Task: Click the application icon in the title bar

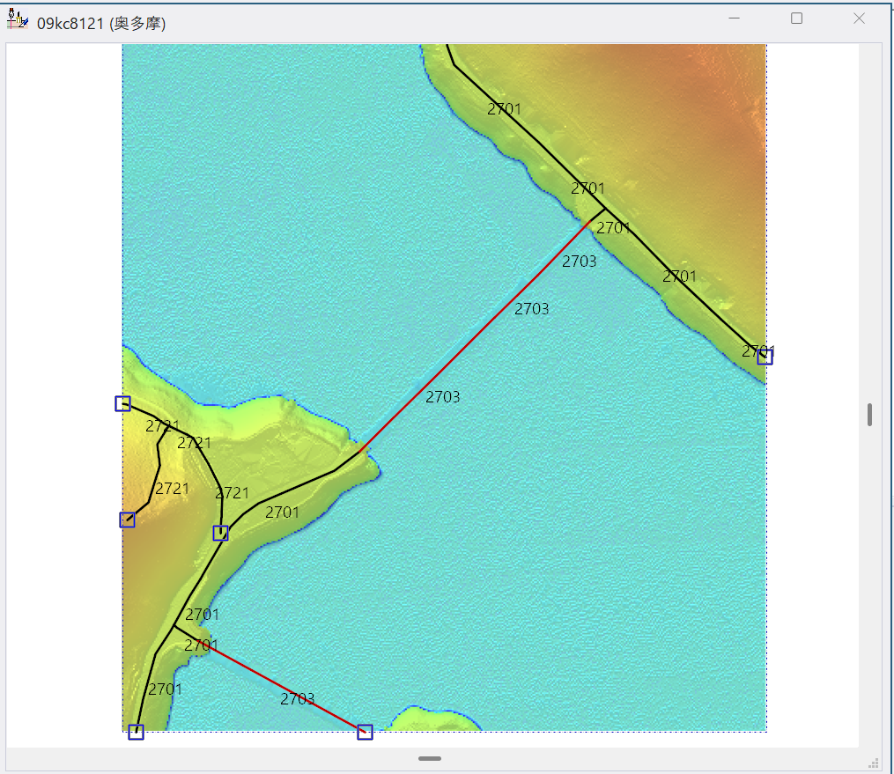Action: point(18,20)
